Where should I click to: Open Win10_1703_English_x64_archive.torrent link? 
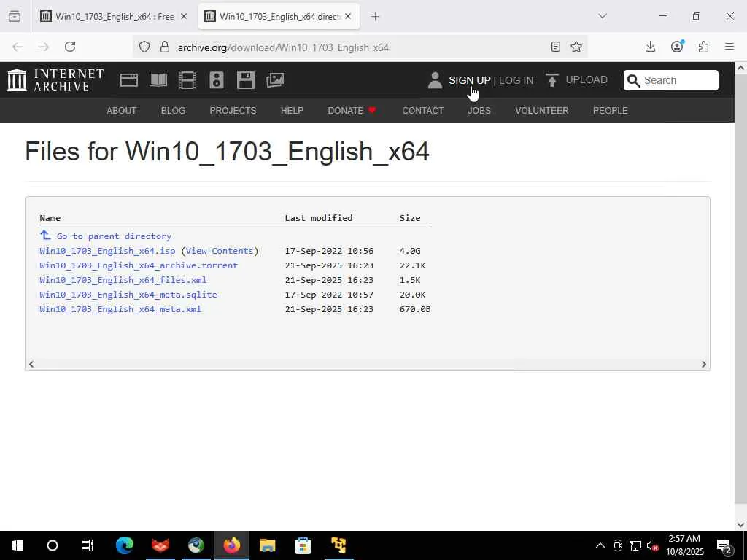click(x=139, y=265)
